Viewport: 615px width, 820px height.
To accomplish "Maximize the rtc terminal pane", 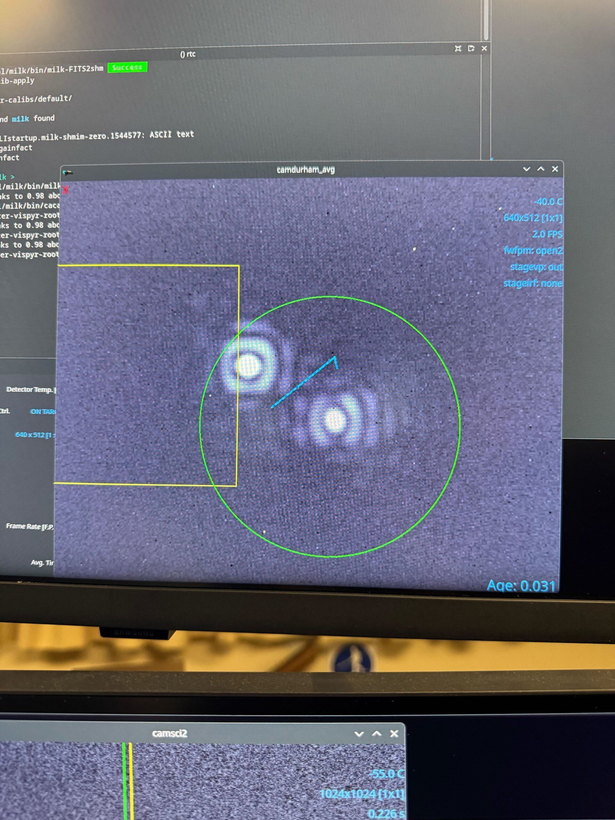I will tap(458, 49).
